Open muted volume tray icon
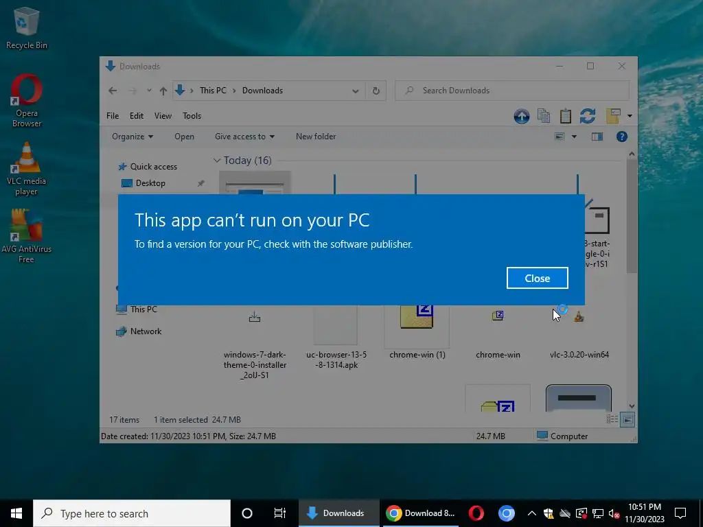This screenshot has height=527, width=703. pos(614,513)
